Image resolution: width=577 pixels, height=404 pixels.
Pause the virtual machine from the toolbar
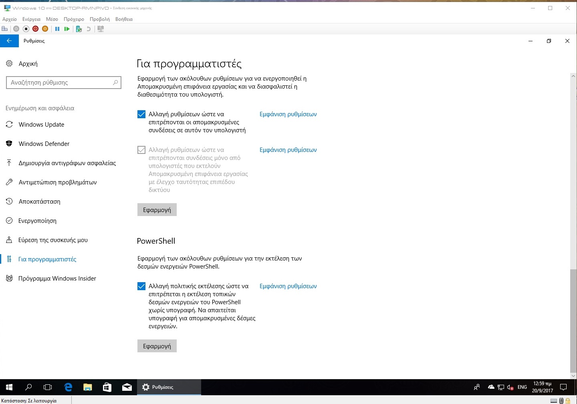[57, 29]
